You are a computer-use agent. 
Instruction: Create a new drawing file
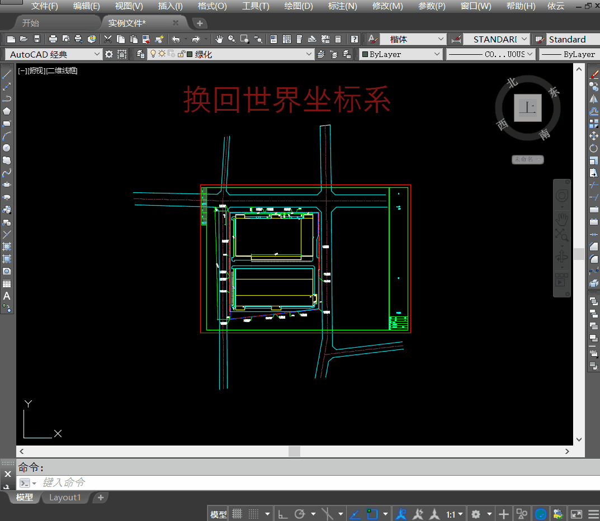(x=11, y=39)
